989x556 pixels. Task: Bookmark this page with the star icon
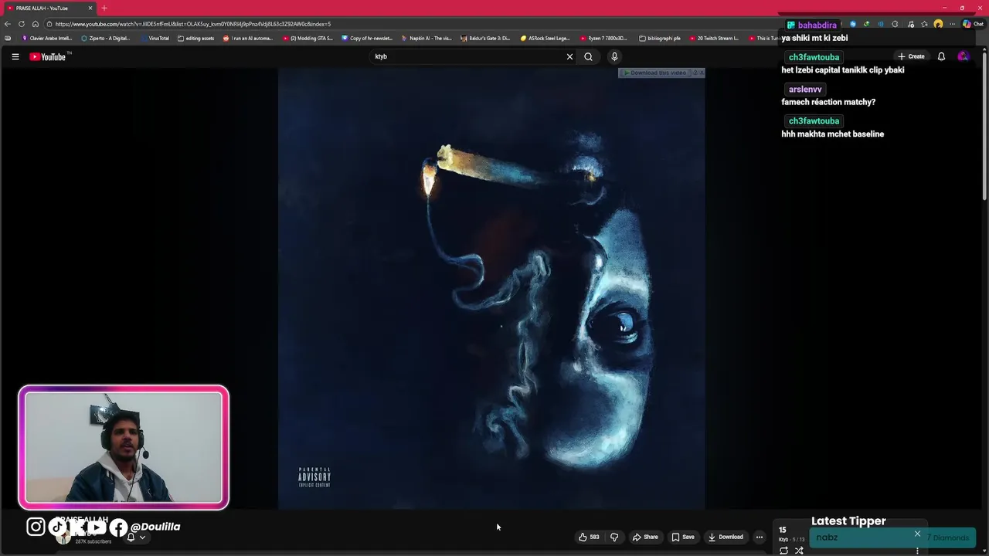[x=924, y=24]
